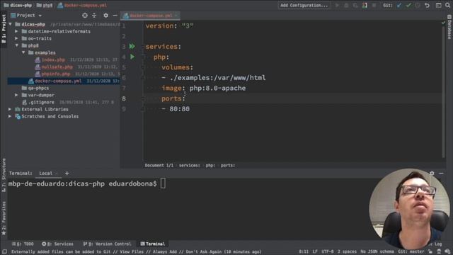
Task: Click the window layout icon beside search
Action: [438, 5]
